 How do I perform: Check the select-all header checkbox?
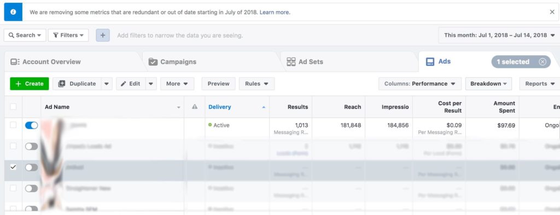click(13, 107)
